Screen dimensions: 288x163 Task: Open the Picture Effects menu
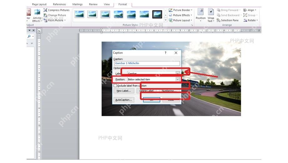[180, 15]
